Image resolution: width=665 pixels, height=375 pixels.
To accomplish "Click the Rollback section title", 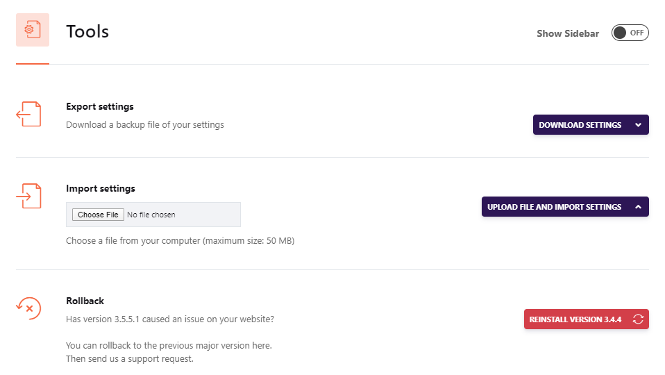I will tap(85, 301).
